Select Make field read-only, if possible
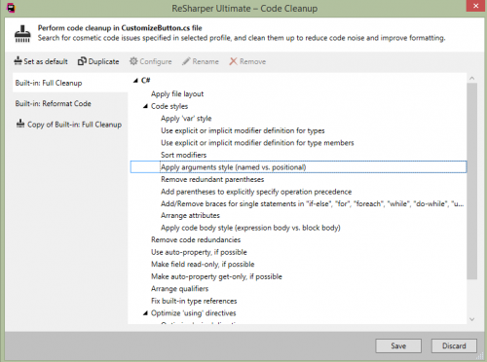Screen dimensions: 487x362 [x=203, y=265]
